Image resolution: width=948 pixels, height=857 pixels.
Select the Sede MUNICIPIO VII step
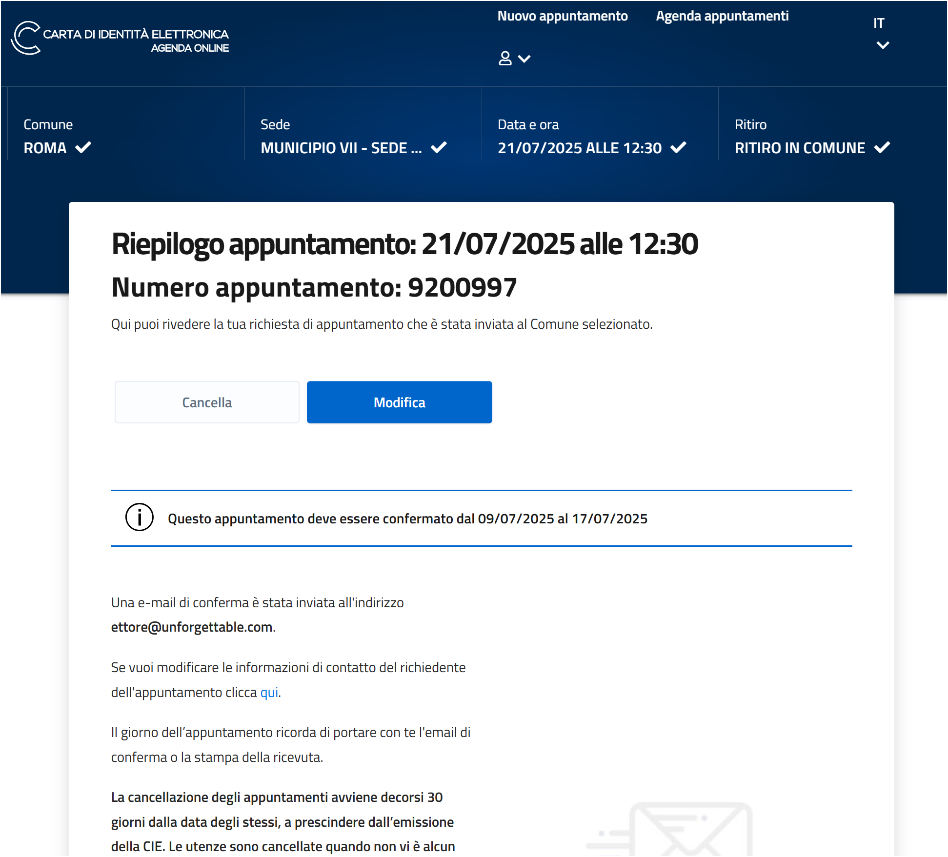[363, 136]
